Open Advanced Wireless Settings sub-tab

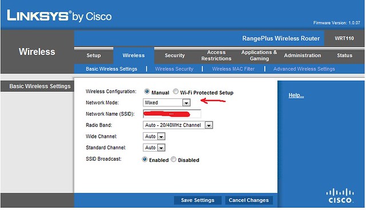point(304,69)
